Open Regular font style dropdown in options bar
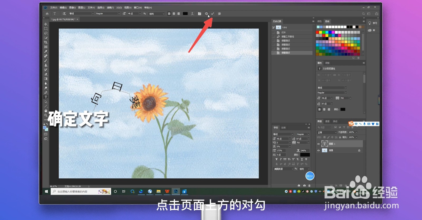422x220 pixels. point(108,14)
